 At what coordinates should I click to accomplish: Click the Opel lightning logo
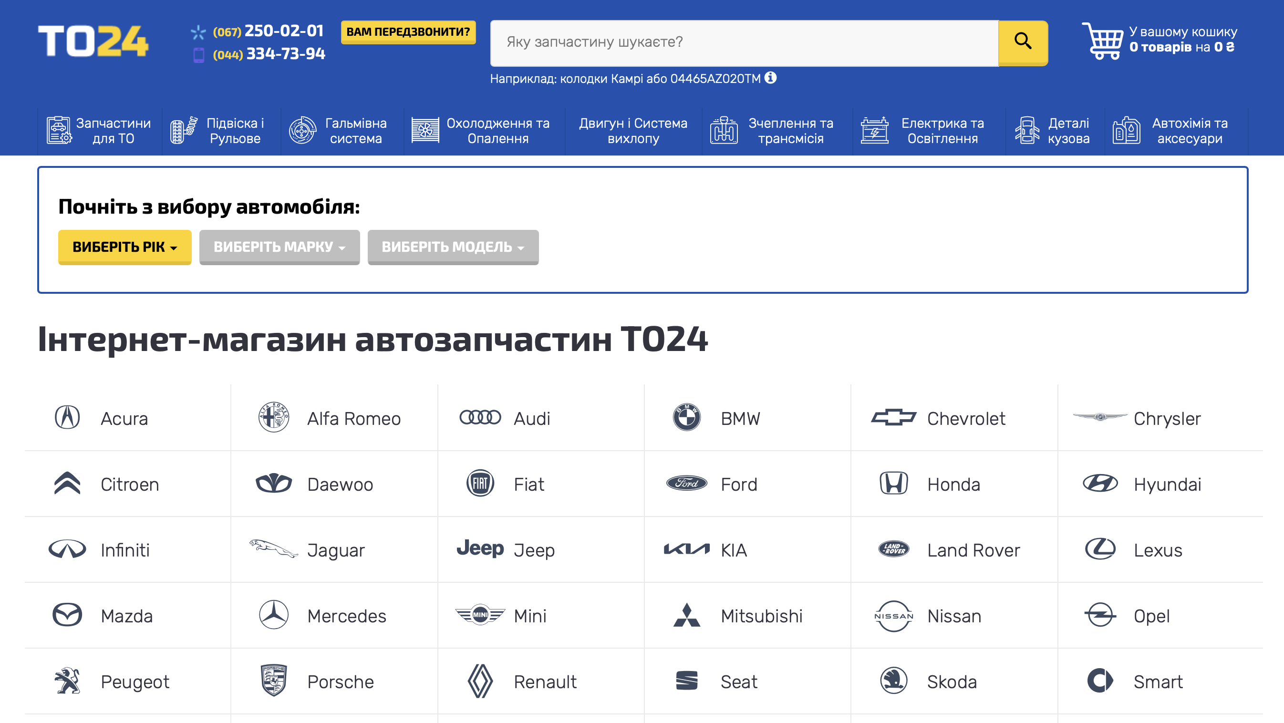click(1099, 615)
